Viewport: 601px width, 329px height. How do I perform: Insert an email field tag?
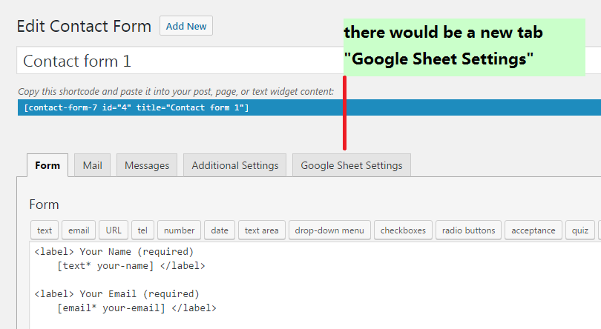[79, 230]
